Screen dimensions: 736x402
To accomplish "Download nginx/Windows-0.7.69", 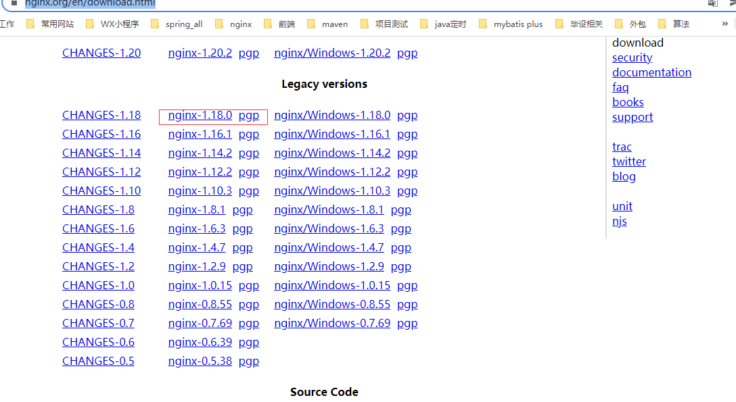I will pyautogui.click(x=332, y=323).
